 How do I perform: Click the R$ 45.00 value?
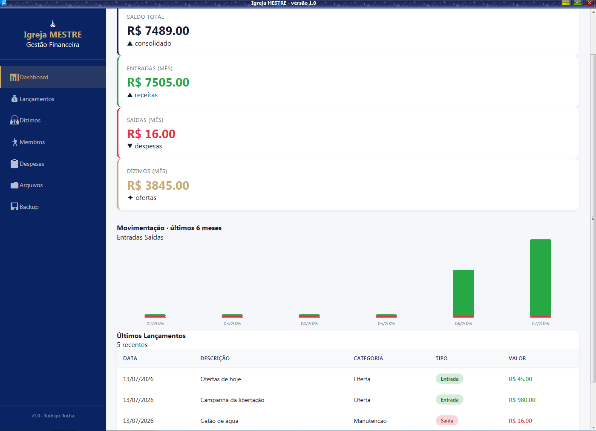coord(520,379)
